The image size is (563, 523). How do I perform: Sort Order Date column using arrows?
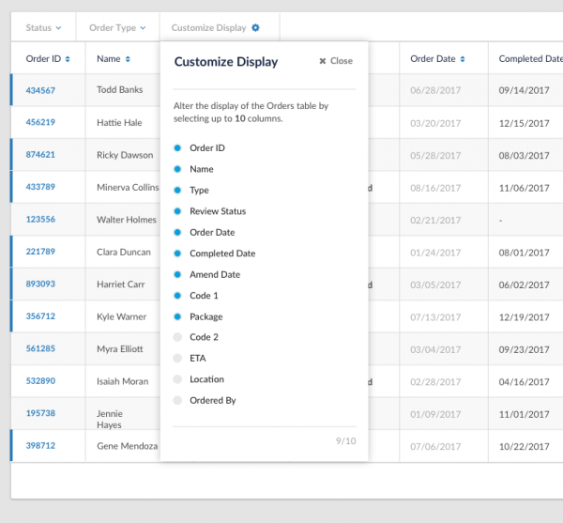click(464, 59)
